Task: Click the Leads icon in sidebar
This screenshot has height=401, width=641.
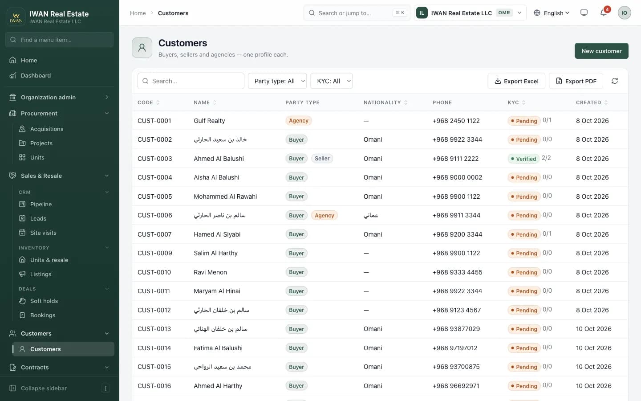Action: pos(22,218)
